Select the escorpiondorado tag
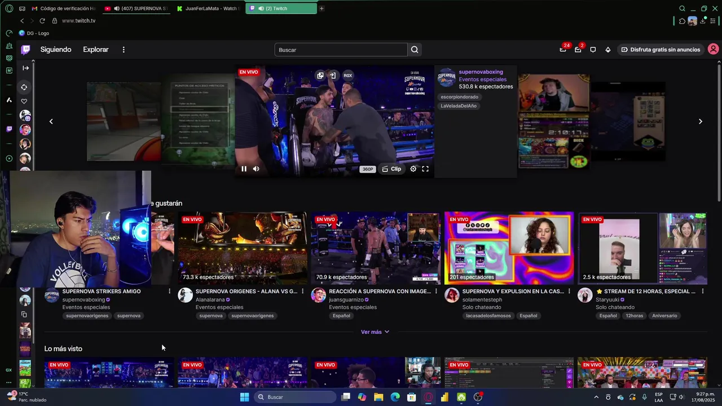This screenshot has width=722, height=406. pos(459,97)
